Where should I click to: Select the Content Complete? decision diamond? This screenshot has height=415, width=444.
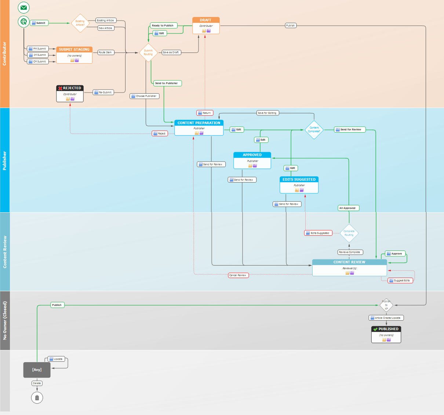coord(314,130)
